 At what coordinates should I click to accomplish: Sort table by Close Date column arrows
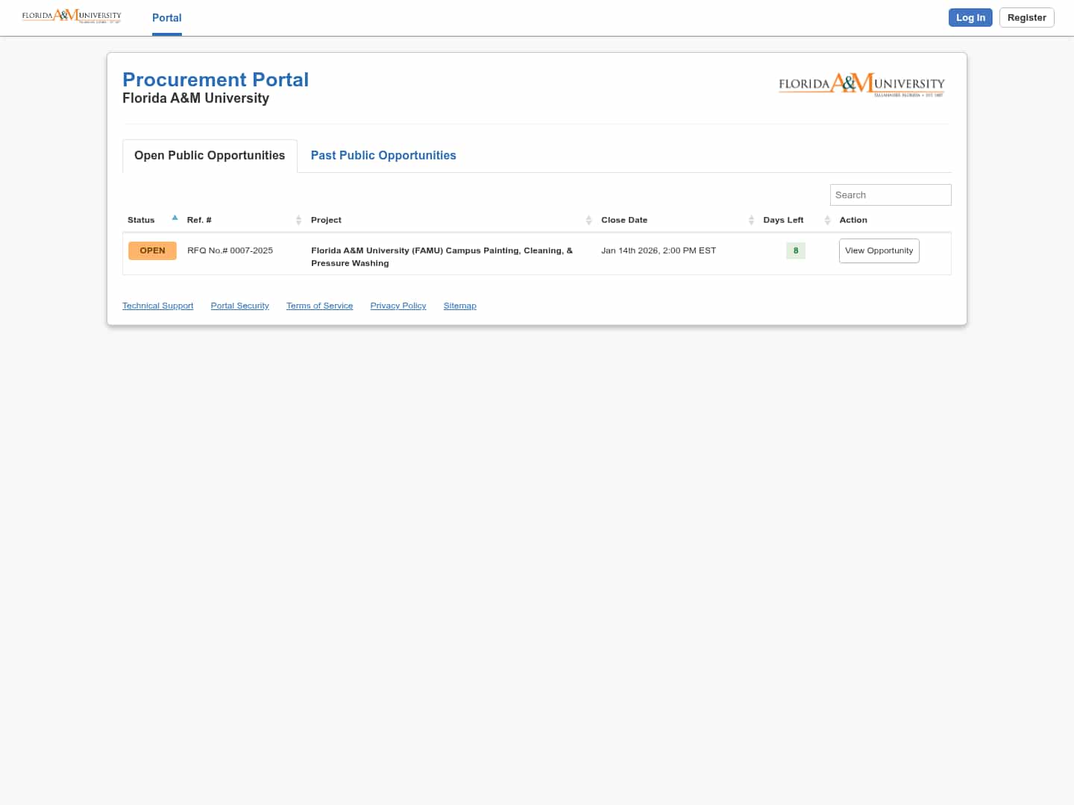pyautogui.click(x=751, y=220)
